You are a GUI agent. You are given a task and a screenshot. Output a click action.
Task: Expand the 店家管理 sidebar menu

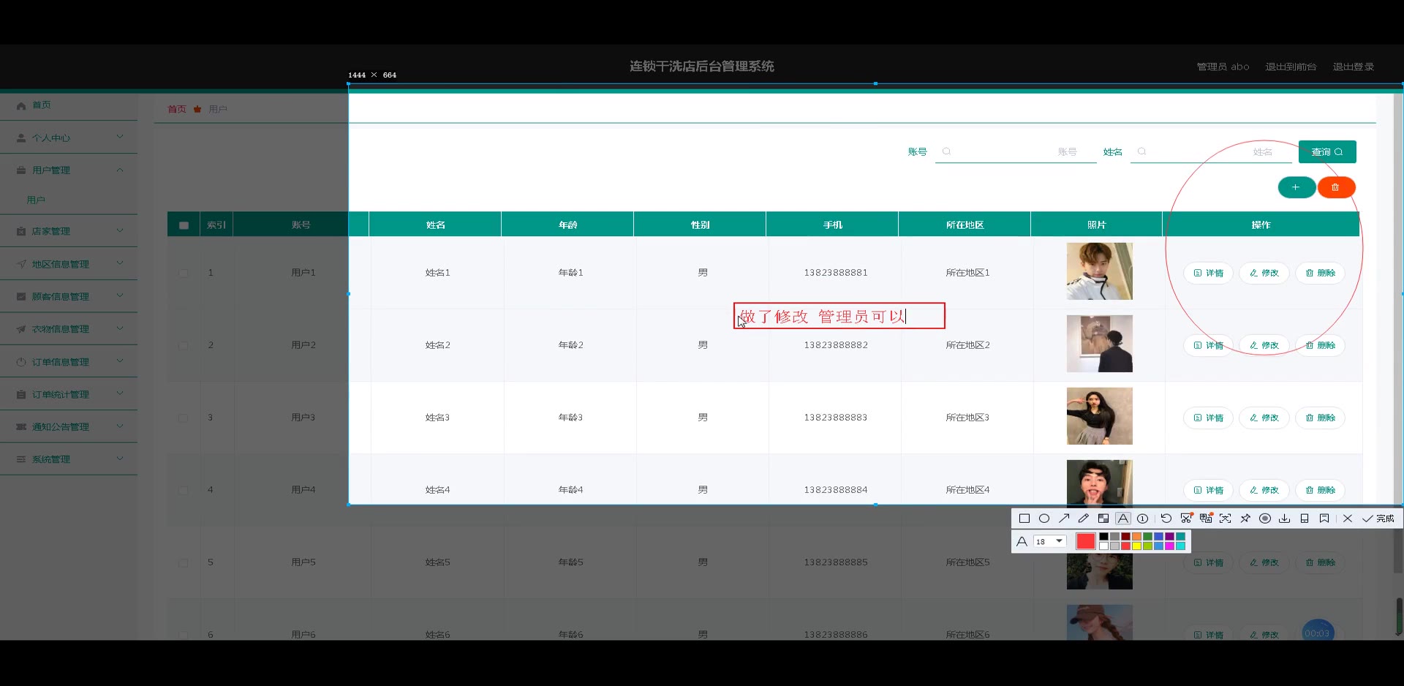coord(69,231)
